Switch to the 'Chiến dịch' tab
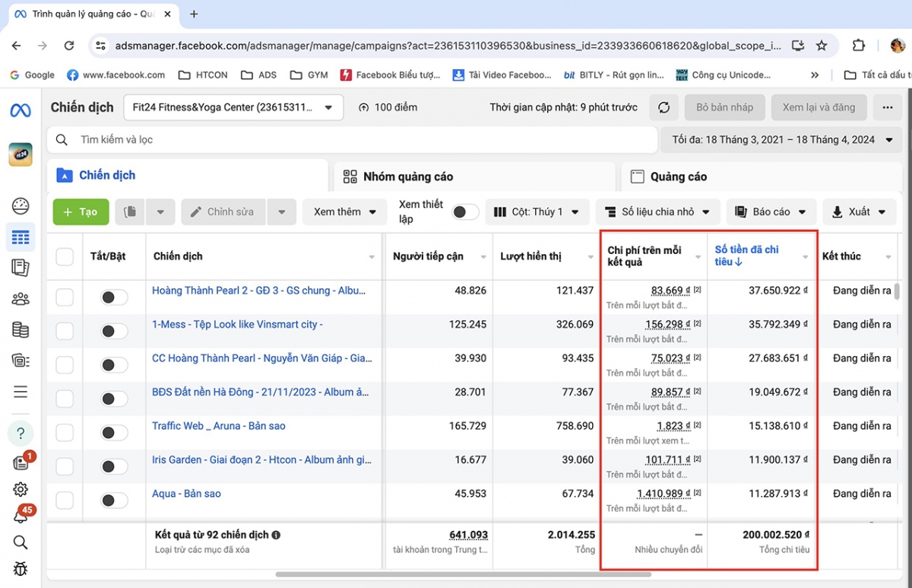The height and width of the screenshot is (588, 912). pyautogui.click(x=188, y=176)
